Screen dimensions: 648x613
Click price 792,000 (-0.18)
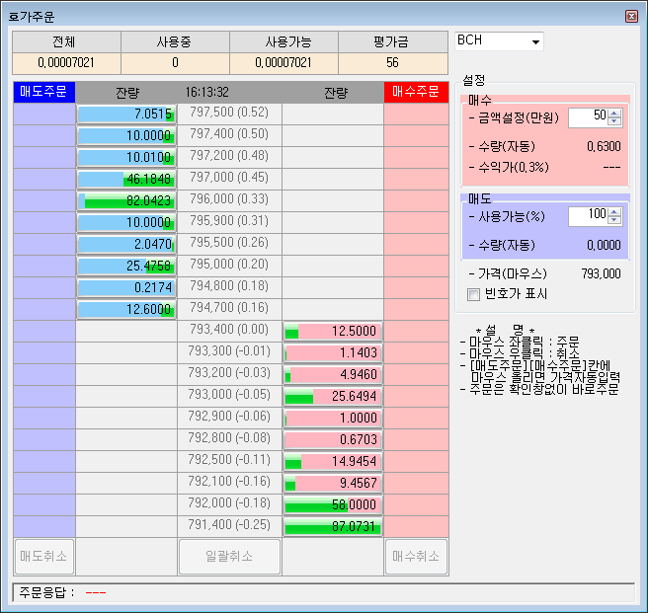(229, 503)
